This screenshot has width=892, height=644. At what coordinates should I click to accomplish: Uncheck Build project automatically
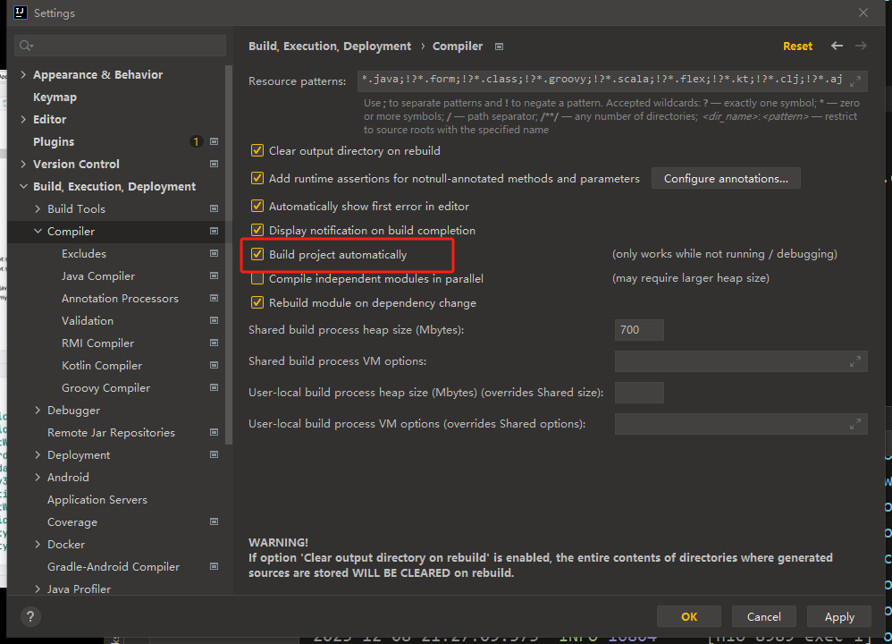257,254
